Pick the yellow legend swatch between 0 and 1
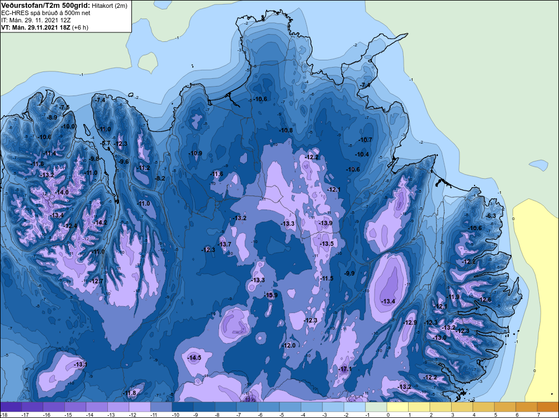Image resolution: width=559 pixels, height=418 pixels. pos(397,407)
